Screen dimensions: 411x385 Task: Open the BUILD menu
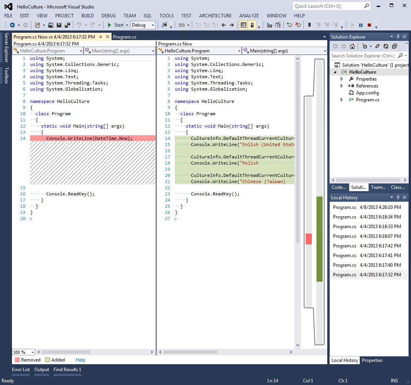click(x=88, y=16)
